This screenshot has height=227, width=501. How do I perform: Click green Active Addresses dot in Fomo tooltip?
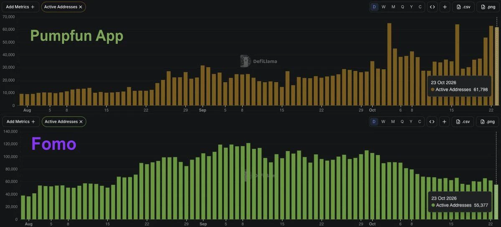coord(433,205)
